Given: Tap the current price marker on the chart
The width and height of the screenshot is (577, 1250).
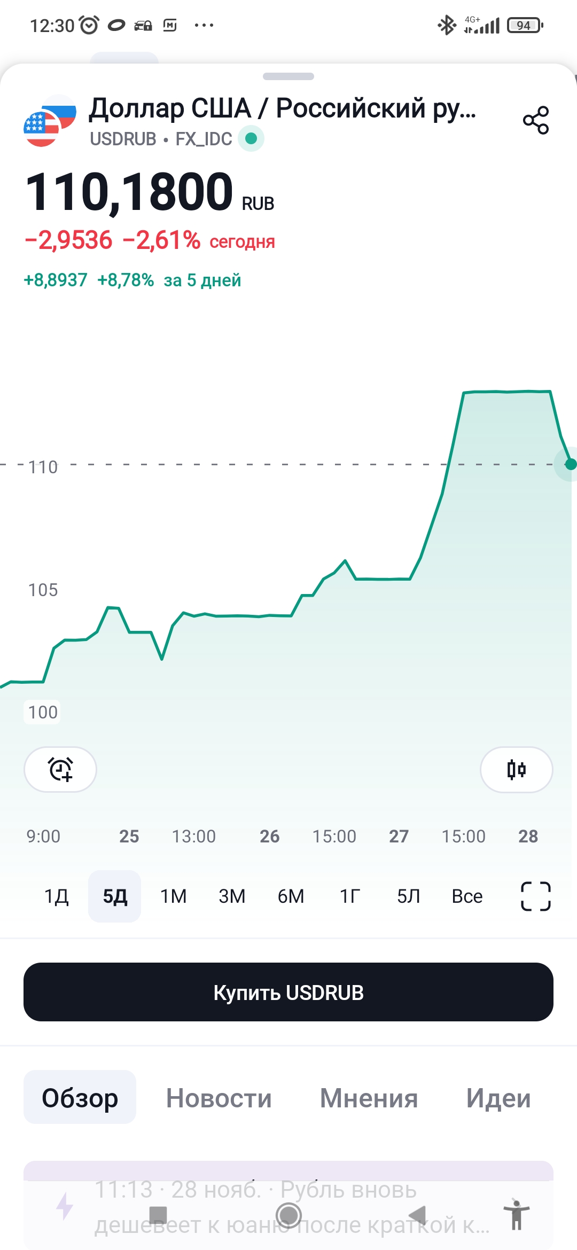Looking at the screenshot, I should 570,464.
